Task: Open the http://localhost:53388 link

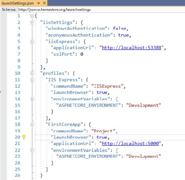Action: [132, 48]
